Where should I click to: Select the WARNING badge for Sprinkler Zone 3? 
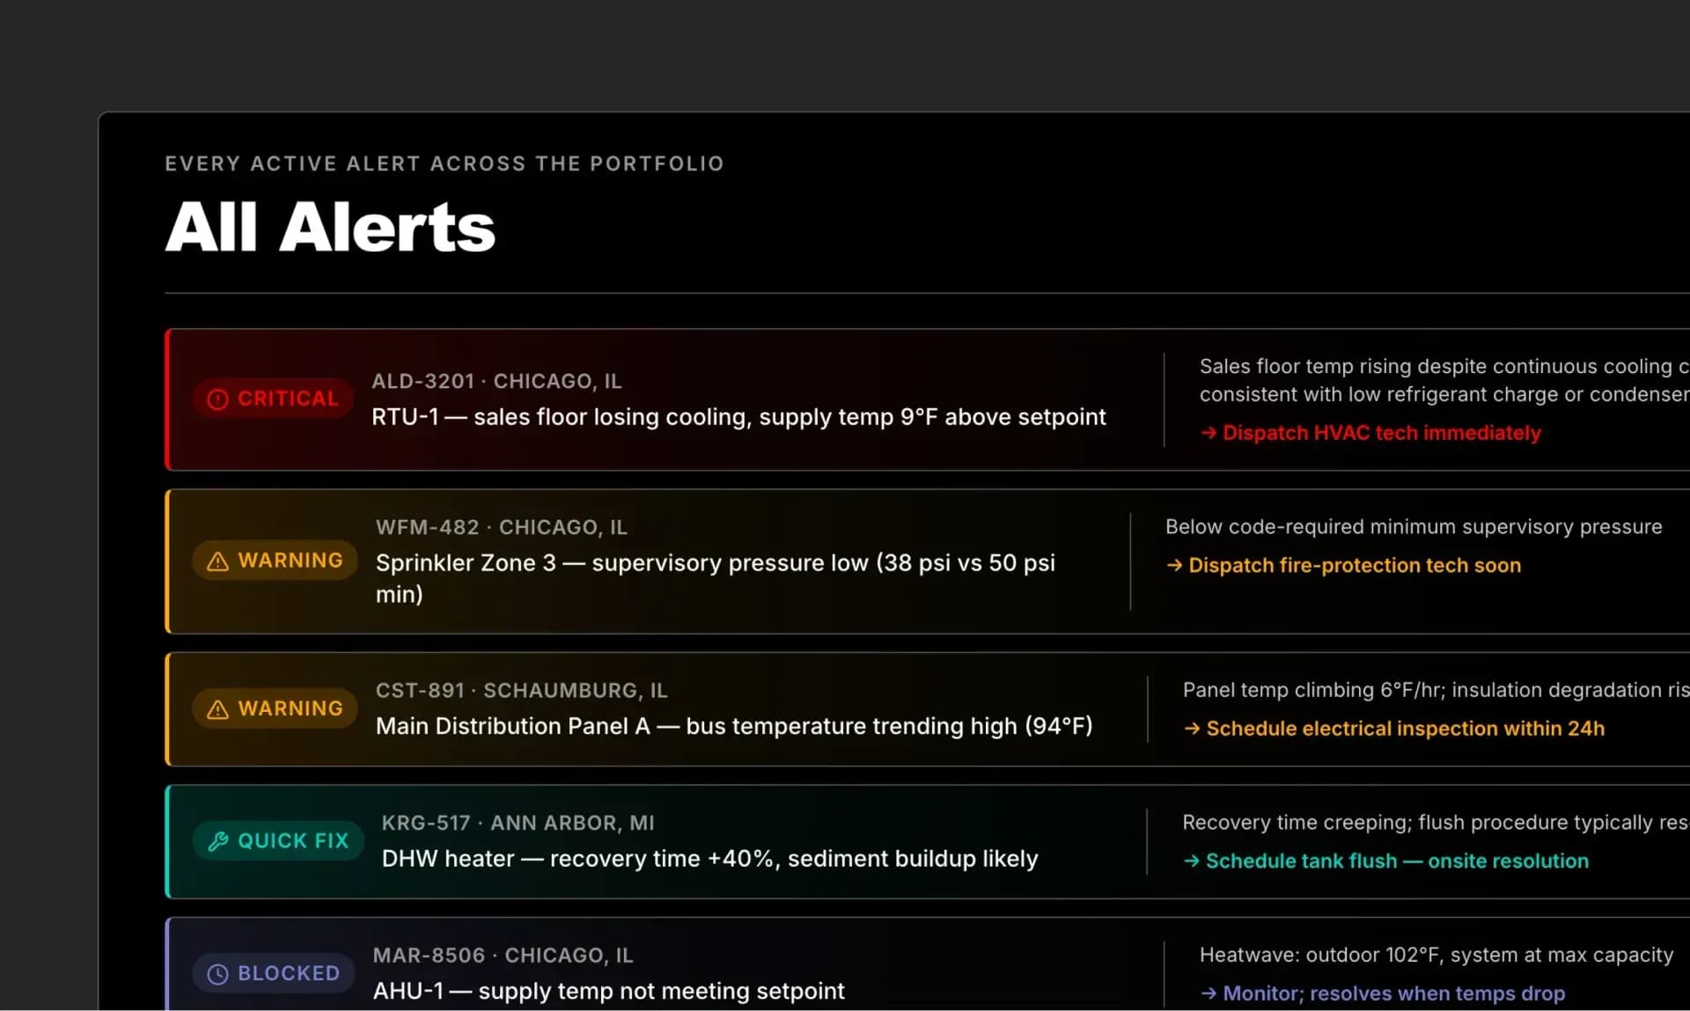275,560
